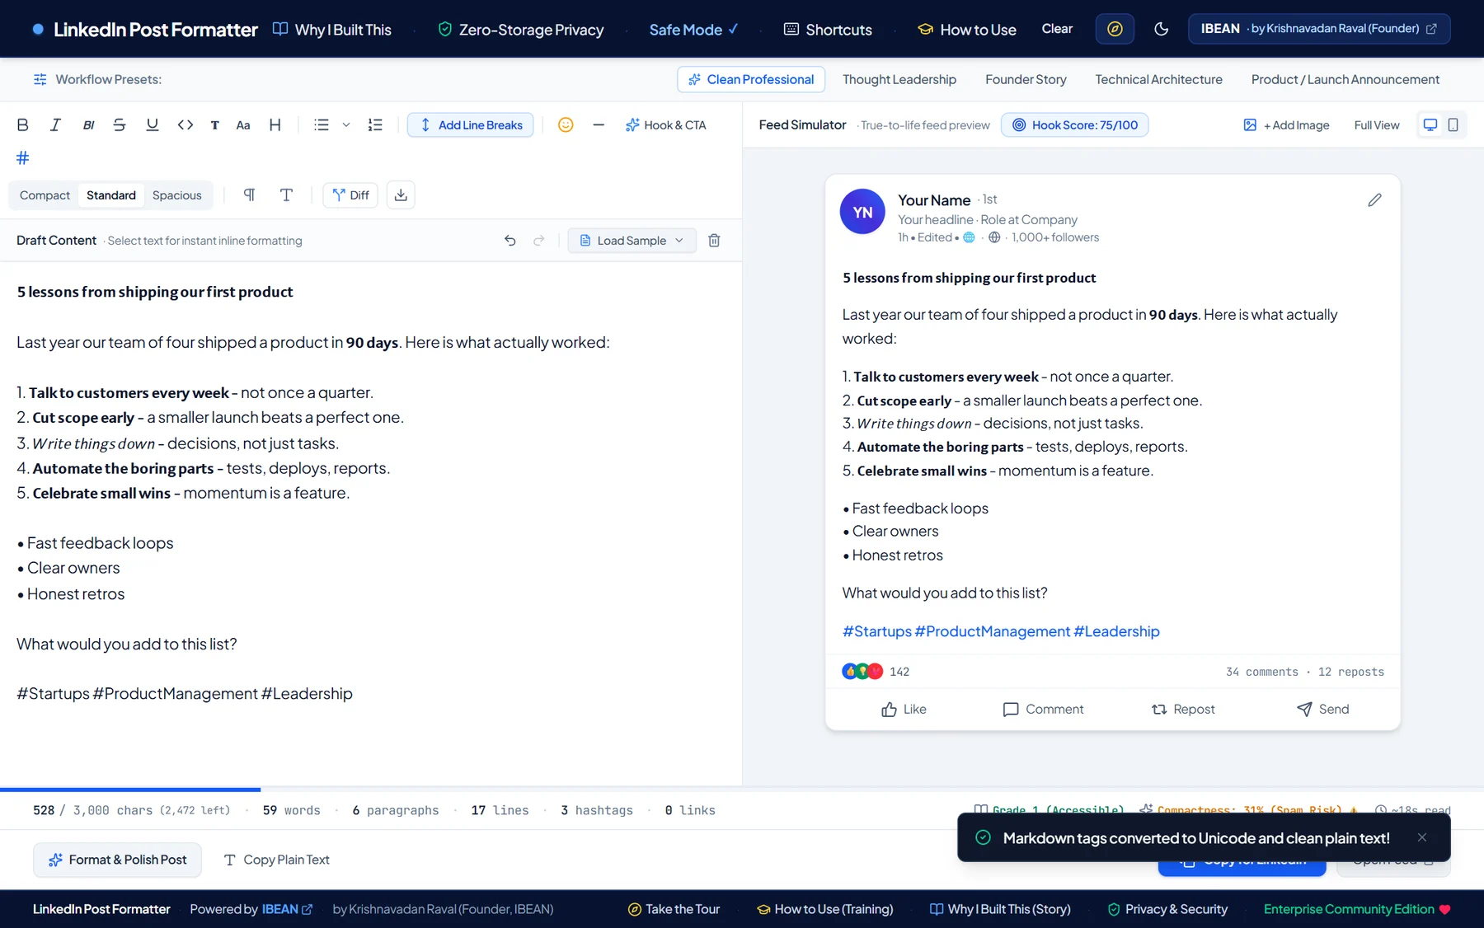Screen dimensions: 1484x928
Task: Apply inline code formatting icon
Action: (x=185, y=124)
